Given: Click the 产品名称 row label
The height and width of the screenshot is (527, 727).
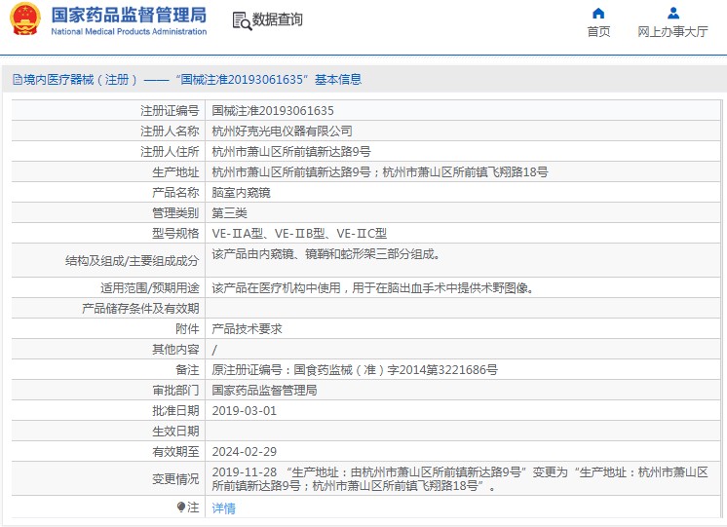Looking at the screenshot, I should [175, 192].
